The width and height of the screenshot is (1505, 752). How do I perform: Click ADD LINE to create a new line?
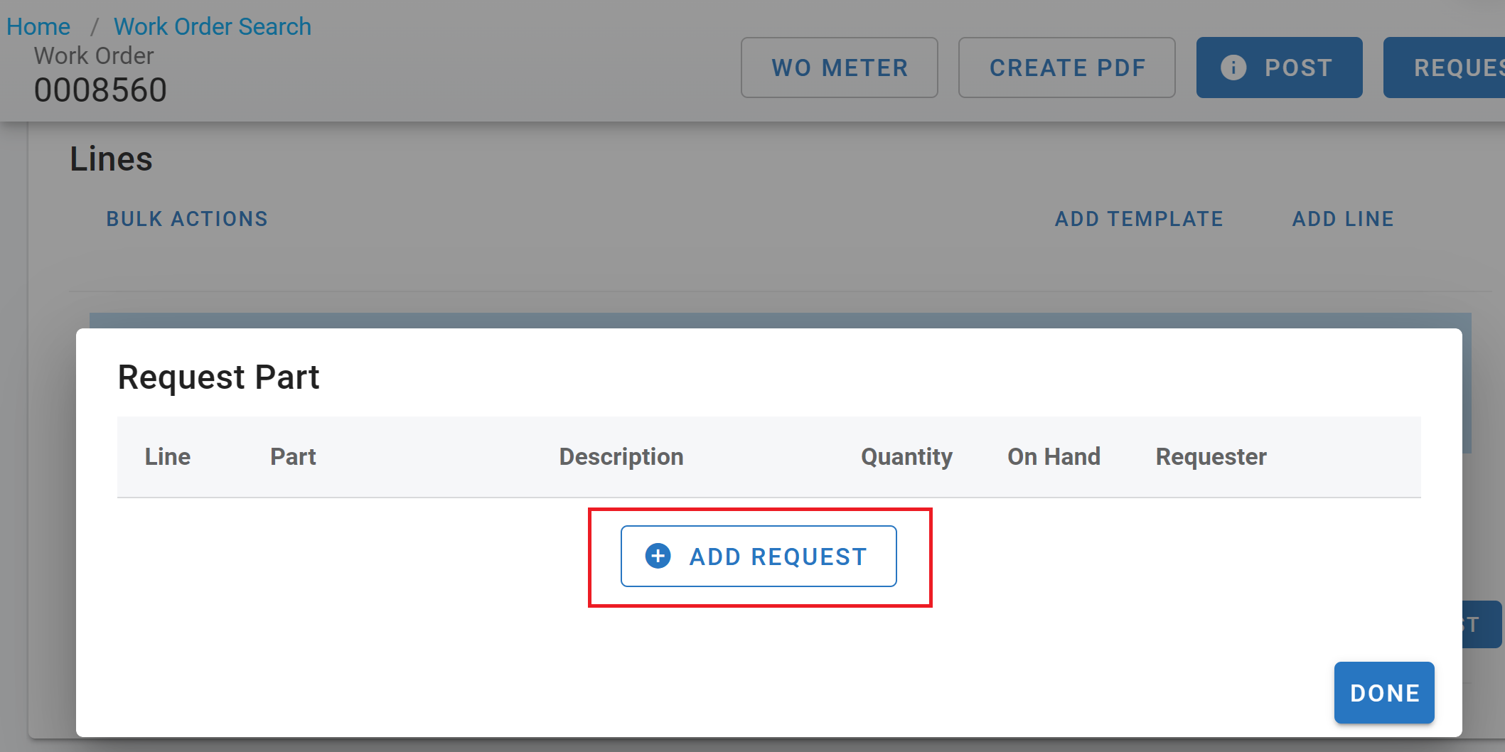[x=1342, y=218]
